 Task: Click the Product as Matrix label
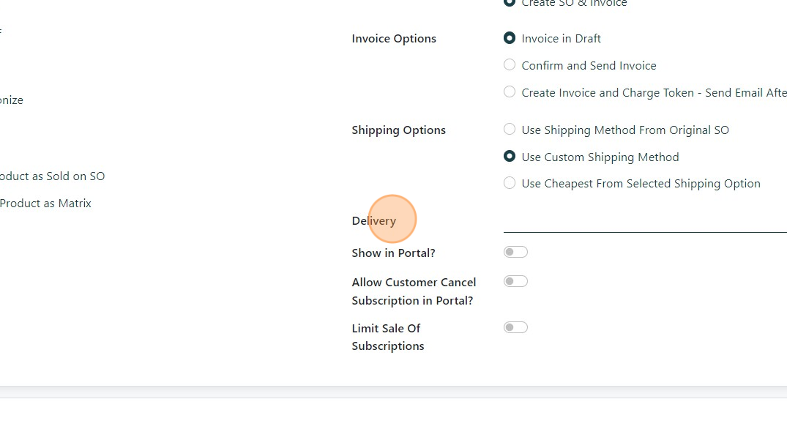click(45, 204)
